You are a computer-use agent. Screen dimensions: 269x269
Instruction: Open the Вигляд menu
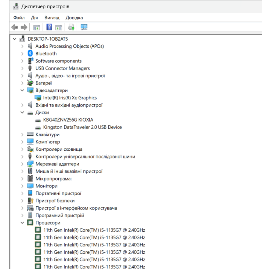coord(52,18)
